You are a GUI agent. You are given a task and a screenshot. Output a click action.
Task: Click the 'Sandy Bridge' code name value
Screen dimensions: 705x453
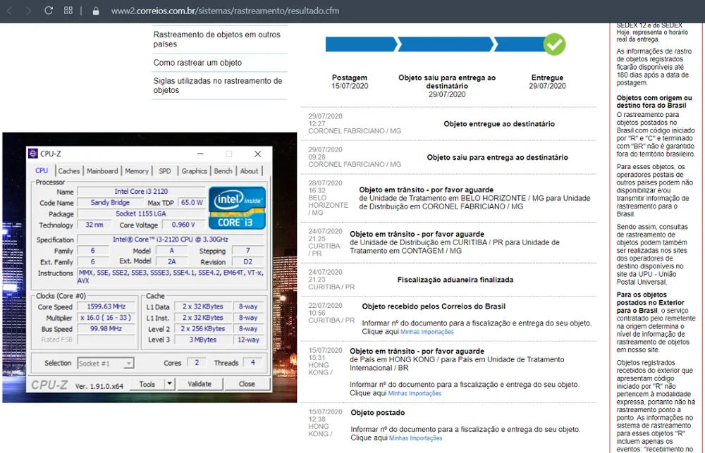tap(110, 203)
